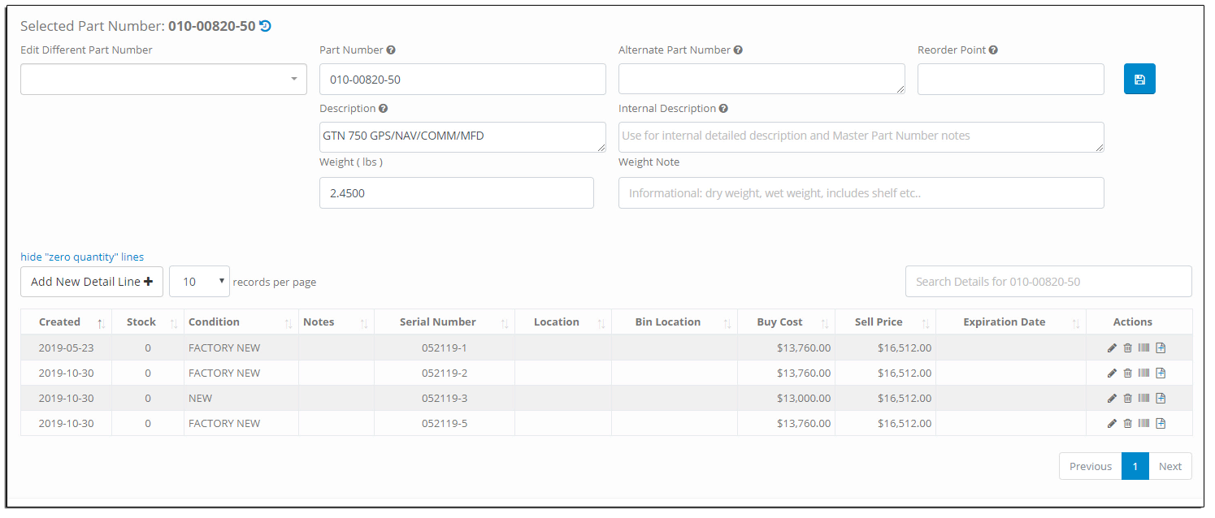The height and width of the screenshot is (518, 1215).
Task: Sort table by Condition column
Action: [x=241, y=322]
